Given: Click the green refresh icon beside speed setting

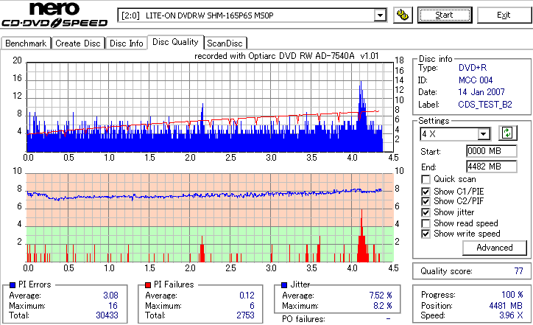Looking at the screenshot, I should (x=507, y=133).
